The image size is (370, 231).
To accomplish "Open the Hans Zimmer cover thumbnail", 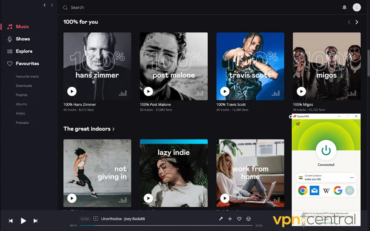I will click(x=97, y=66).
